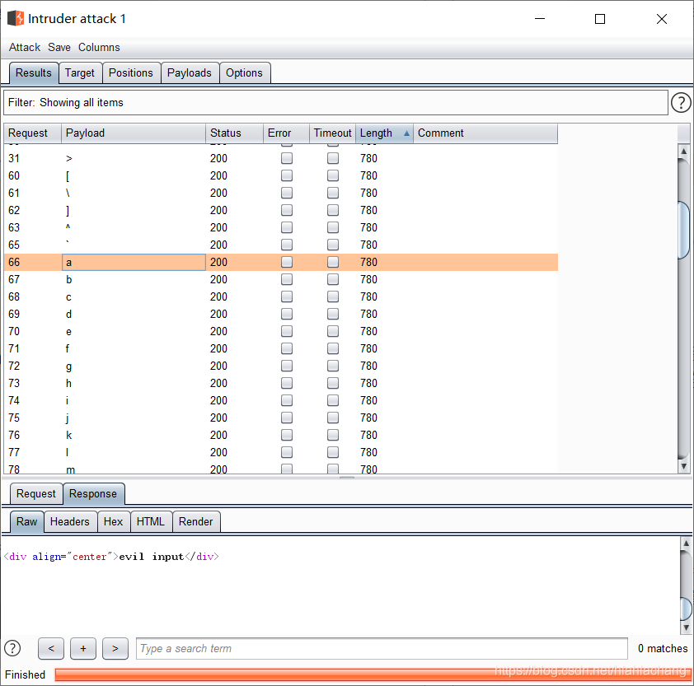694x686 pixels.
Task: Go to next search match button
Action: click(115, 648)
